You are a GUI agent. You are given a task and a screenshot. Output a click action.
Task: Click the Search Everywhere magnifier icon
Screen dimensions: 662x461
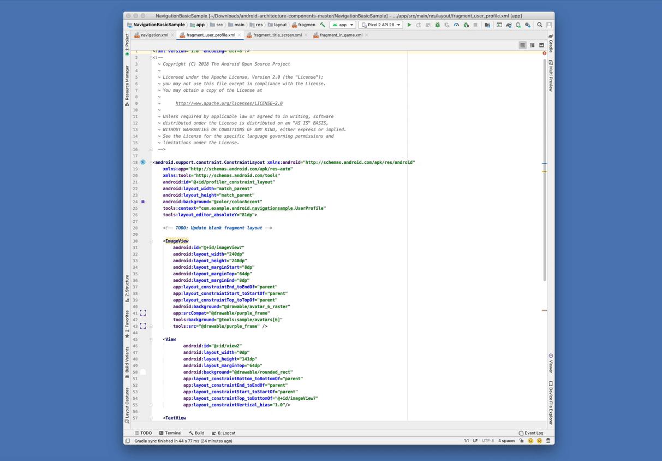point(540,25)
